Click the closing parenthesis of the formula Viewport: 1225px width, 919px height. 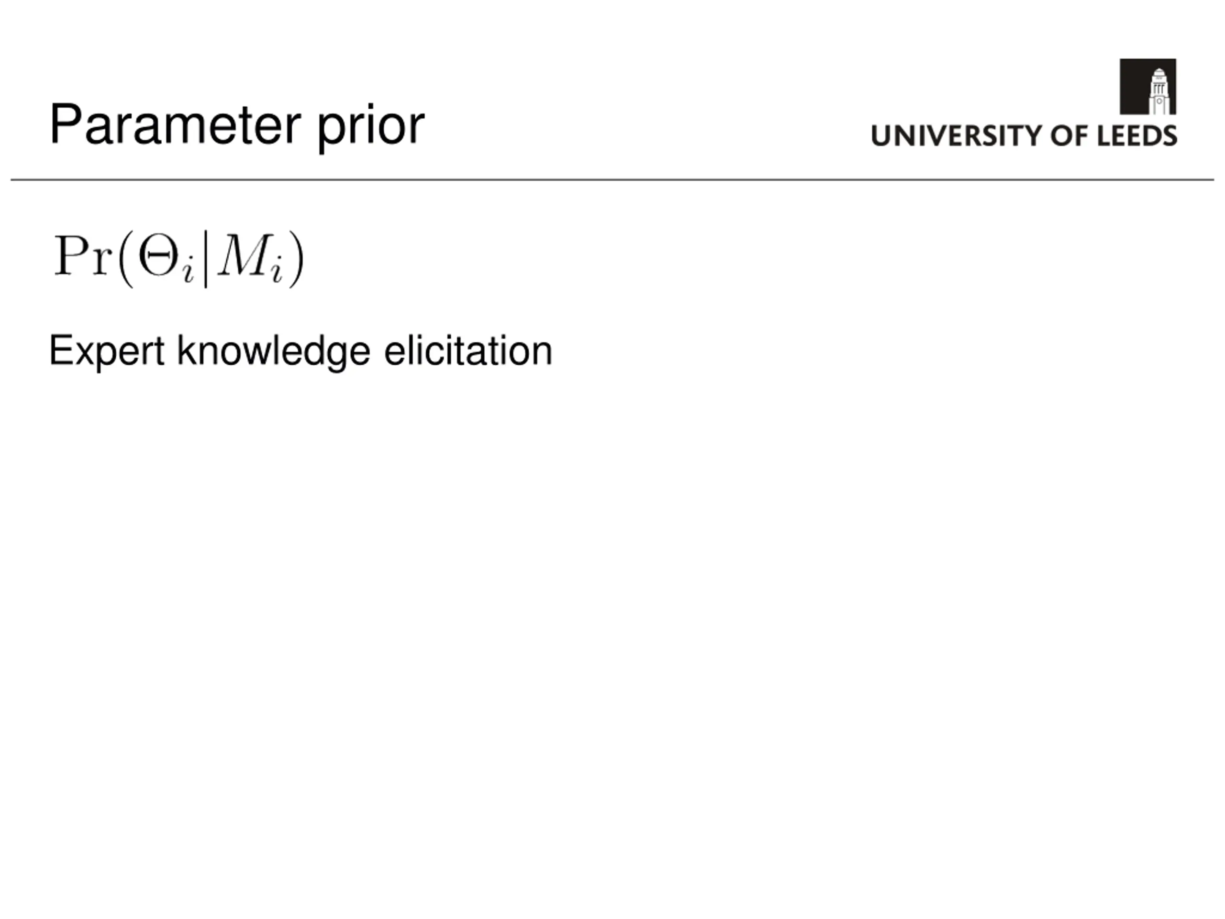coord(296,258)
